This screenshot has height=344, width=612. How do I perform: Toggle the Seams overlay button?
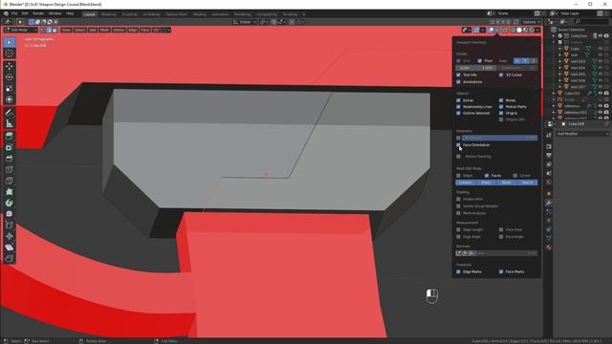(527, 183)
